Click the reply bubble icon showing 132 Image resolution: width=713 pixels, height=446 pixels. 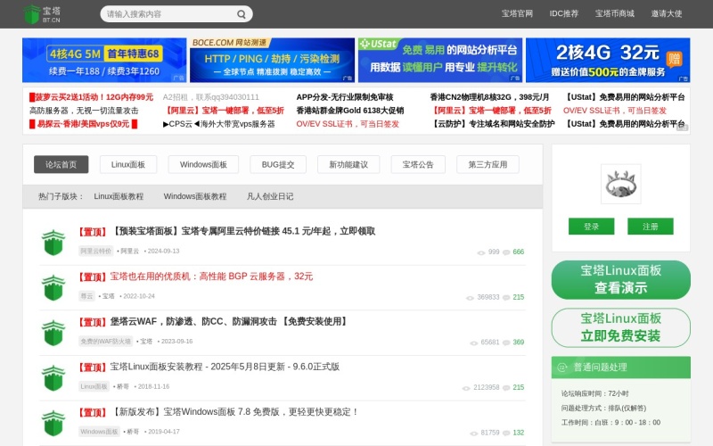click(506, 433)
